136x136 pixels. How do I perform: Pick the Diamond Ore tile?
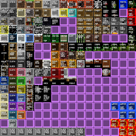[x=21, y=30]
